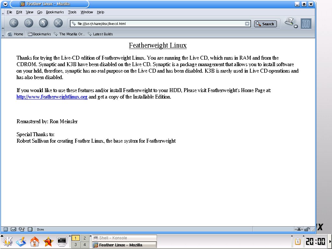This screenshot has width=332, height=249.
Task: Open the View menu
Action: 30,12
